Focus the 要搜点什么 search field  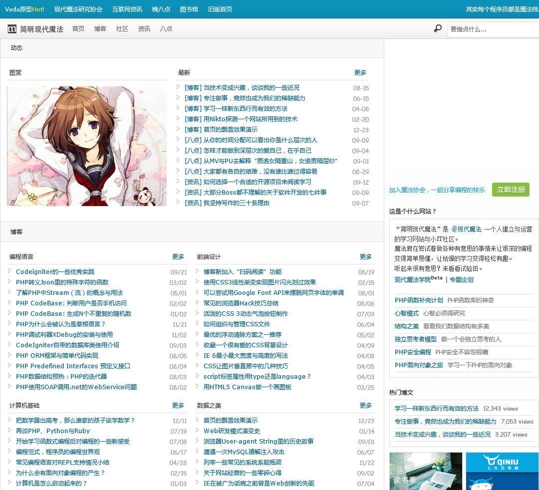coord(493,29)
